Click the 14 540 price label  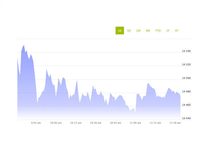click(186, 51)
